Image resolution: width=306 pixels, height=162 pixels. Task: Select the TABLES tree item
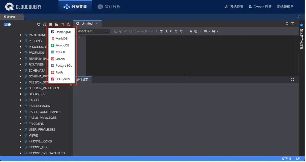click(x=34, y=100)
